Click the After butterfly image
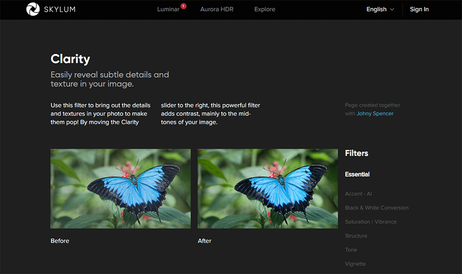Image resolution: width=462 pixels, height=274 pixels. coord(268,188)
